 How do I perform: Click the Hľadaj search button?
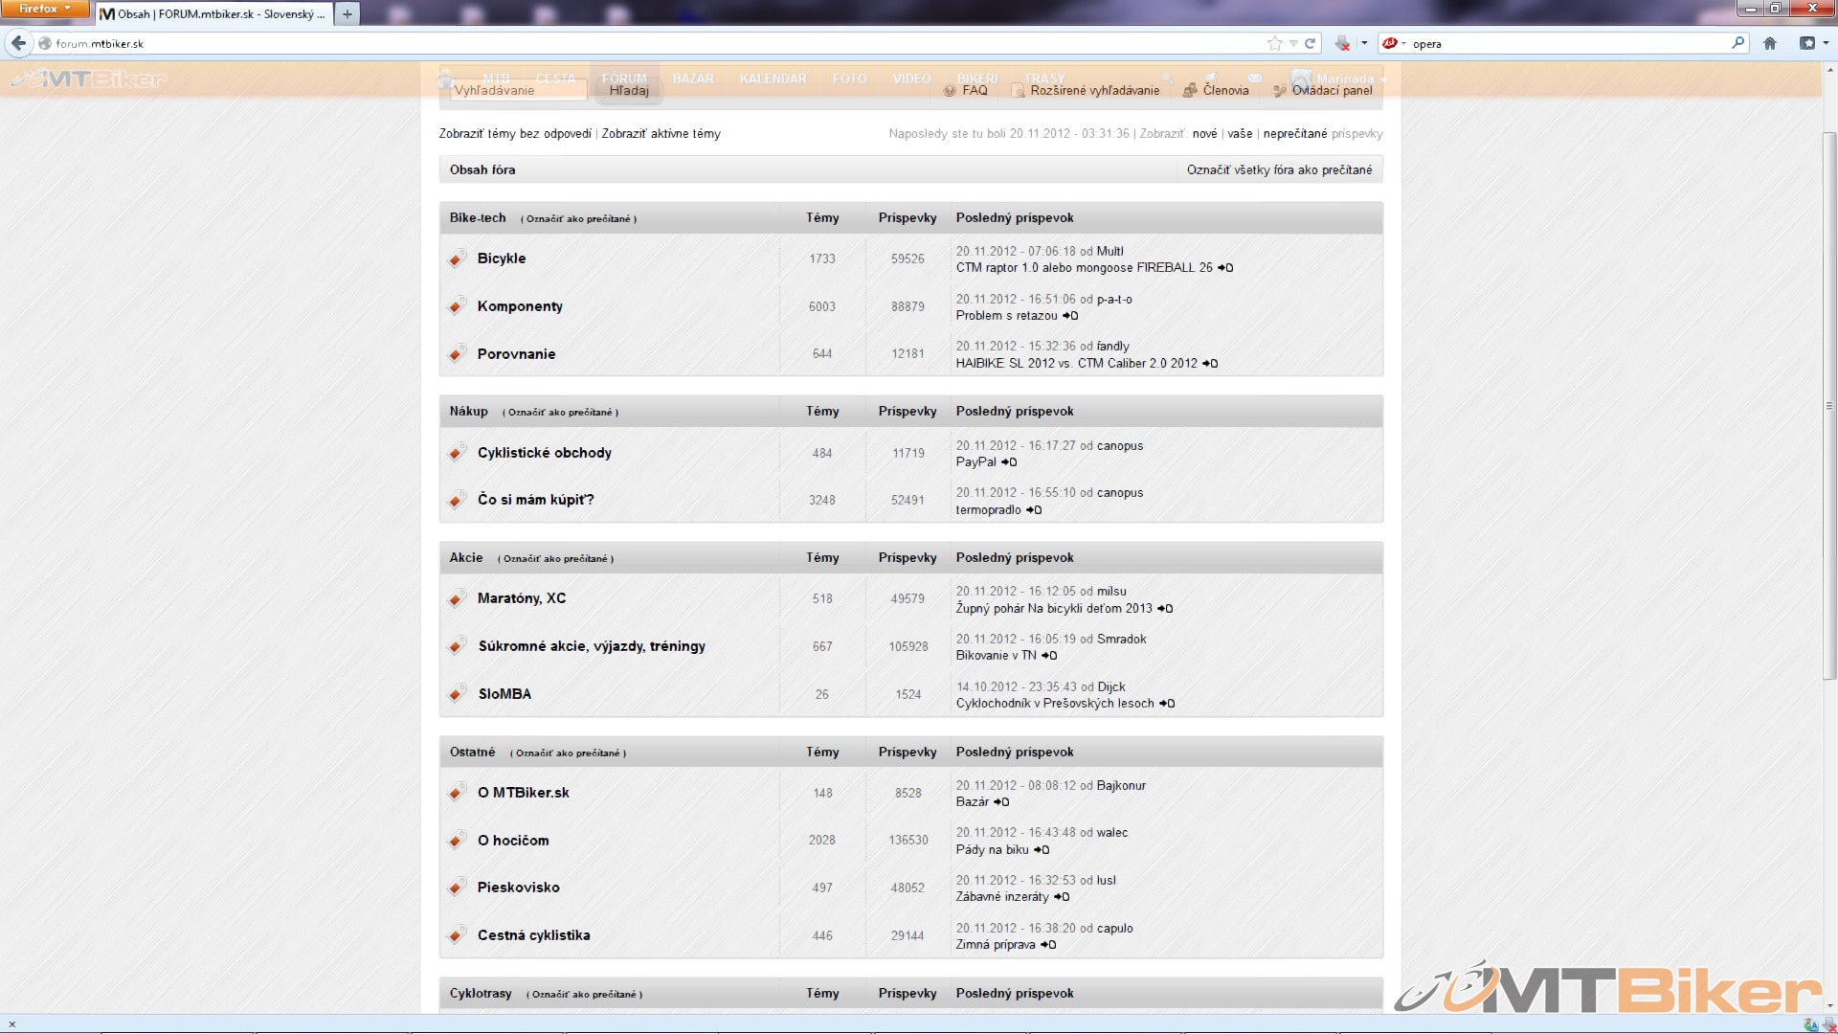click(629, 90)
